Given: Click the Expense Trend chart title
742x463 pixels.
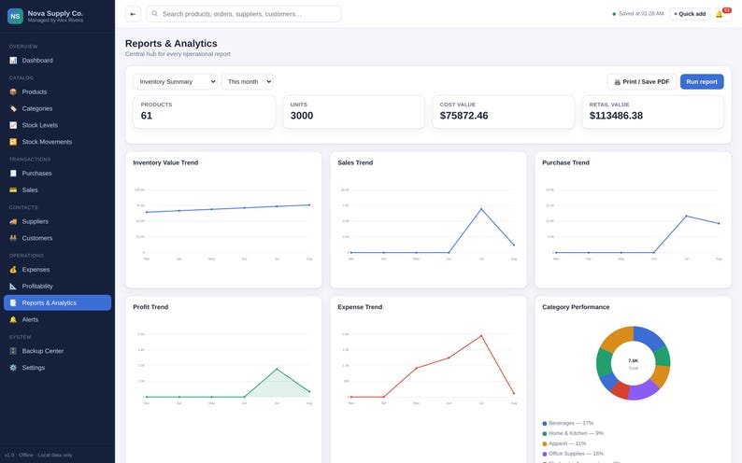Looking at the screenshot, I should pos(360,307).
